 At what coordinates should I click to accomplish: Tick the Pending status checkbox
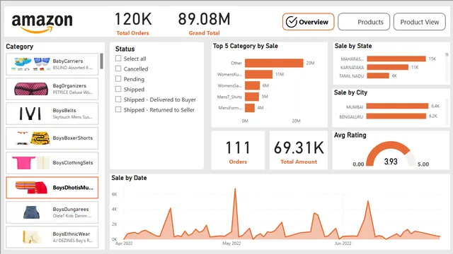pyautogui.click(x=118, y=78)
